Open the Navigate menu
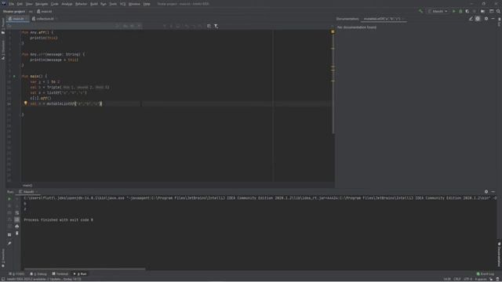This screenshot has width=502, height=282. (x=42, y=4)
